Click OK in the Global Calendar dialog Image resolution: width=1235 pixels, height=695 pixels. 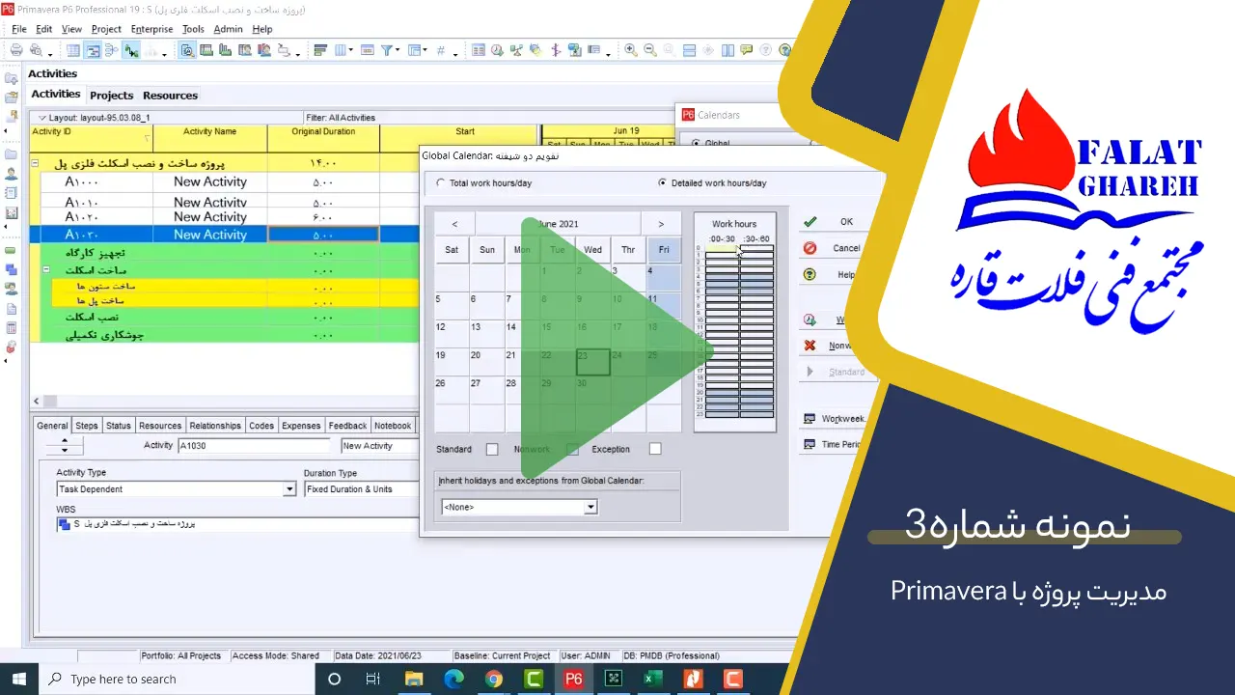(x=838, y=222)
